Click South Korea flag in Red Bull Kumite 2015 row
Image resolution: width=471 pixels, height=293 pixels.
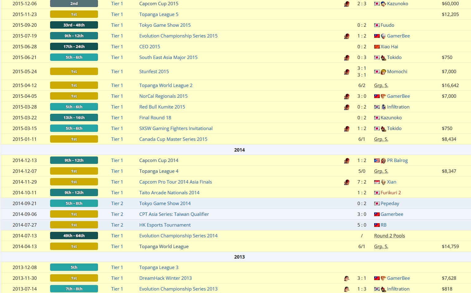tap(377, 107)
